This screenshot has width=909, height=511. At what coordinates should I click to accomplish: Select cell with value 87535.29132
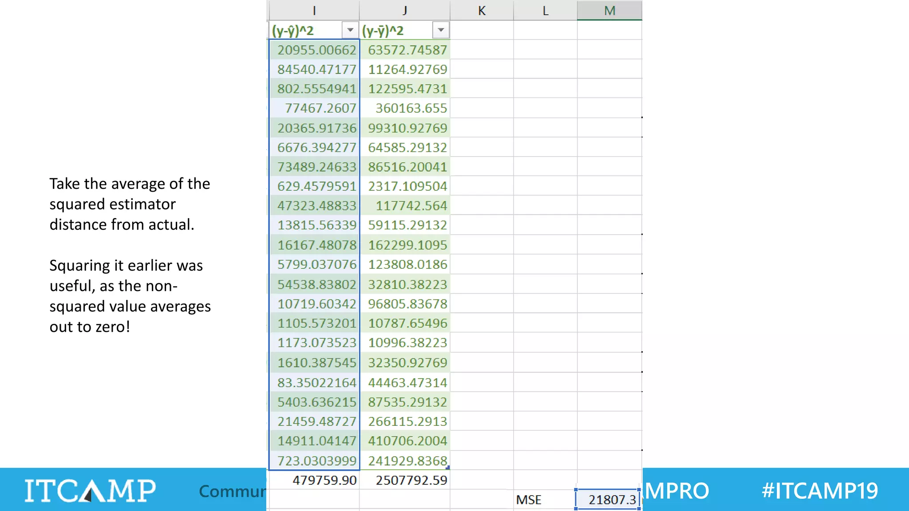point(405,402)
